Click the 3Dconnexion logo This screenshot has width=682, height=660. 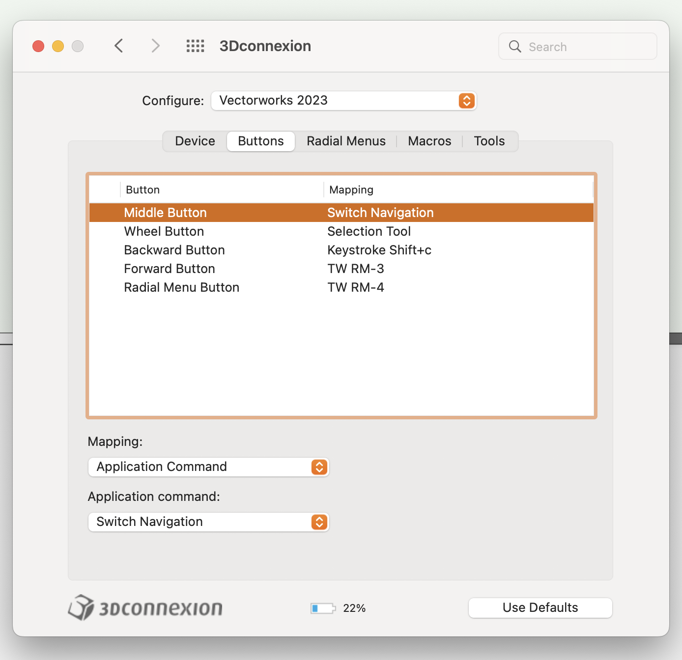point(145,608)
